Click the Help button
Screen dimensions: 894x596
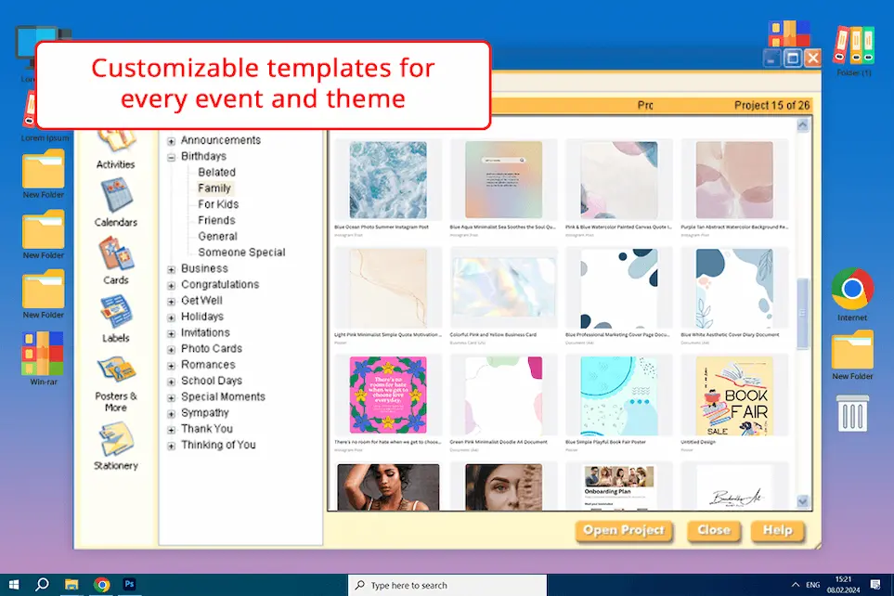[778, 530]
